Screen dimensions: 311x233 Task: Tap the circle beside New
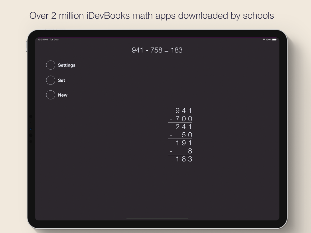51,95
